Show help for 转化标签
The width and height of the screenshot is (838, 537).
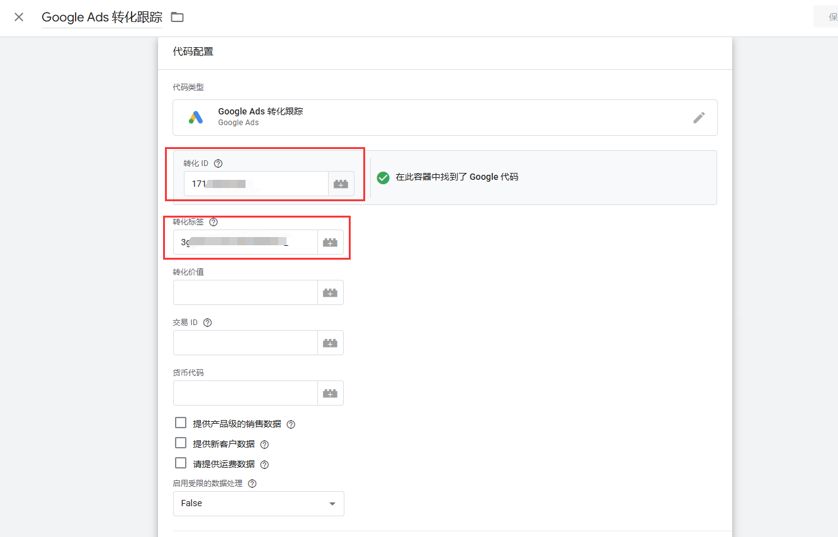(x=213, y=222)
